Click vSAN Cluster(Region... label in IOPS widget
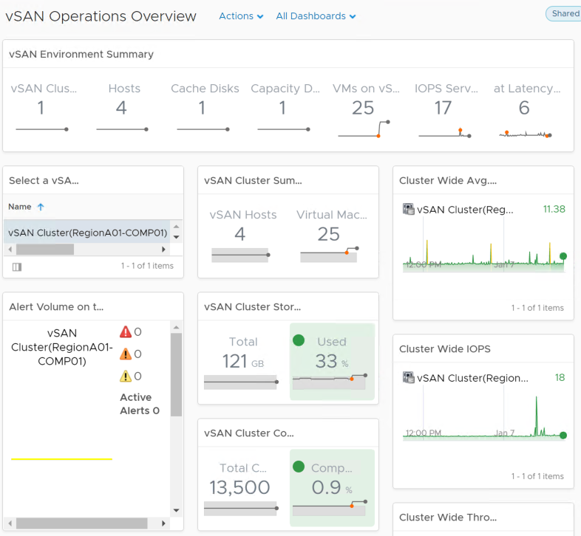The image size is (581, 536). [x=472, y=378]
